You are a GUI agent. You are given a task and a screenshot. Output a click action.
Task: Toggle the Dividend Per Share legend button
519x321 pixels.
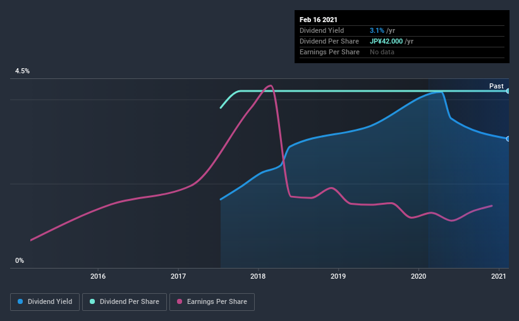tap(125, 302)
